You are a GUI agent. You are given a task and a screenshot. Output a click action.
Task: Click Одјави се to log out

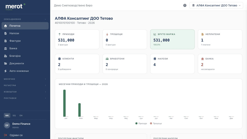pyautogui.click(x=16, y=135)
